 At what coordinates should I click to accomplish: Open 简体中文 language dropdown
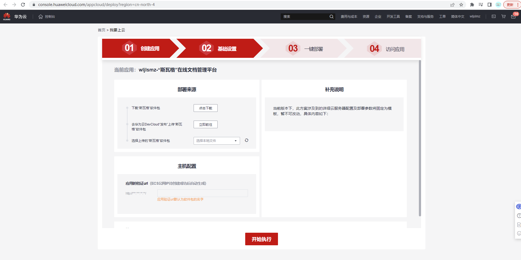[458, 17]
